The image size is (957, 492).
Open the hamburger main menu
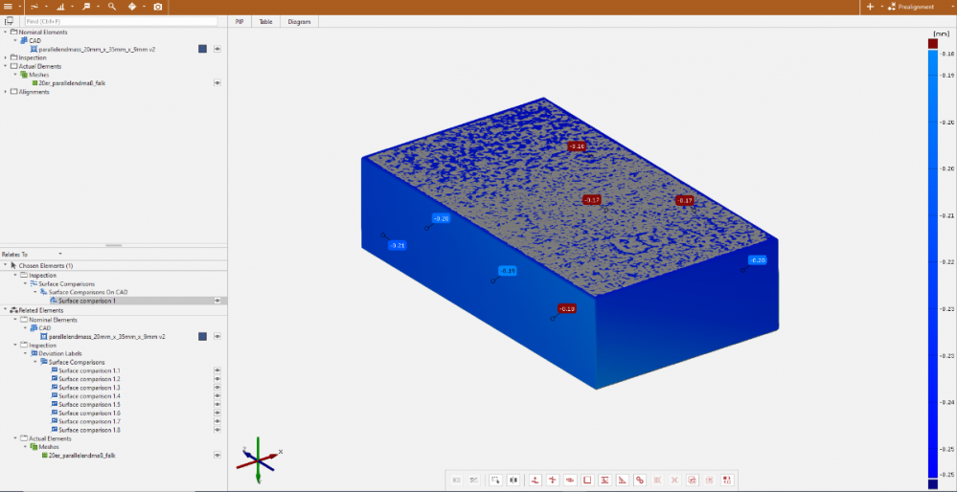coord(8,7)
